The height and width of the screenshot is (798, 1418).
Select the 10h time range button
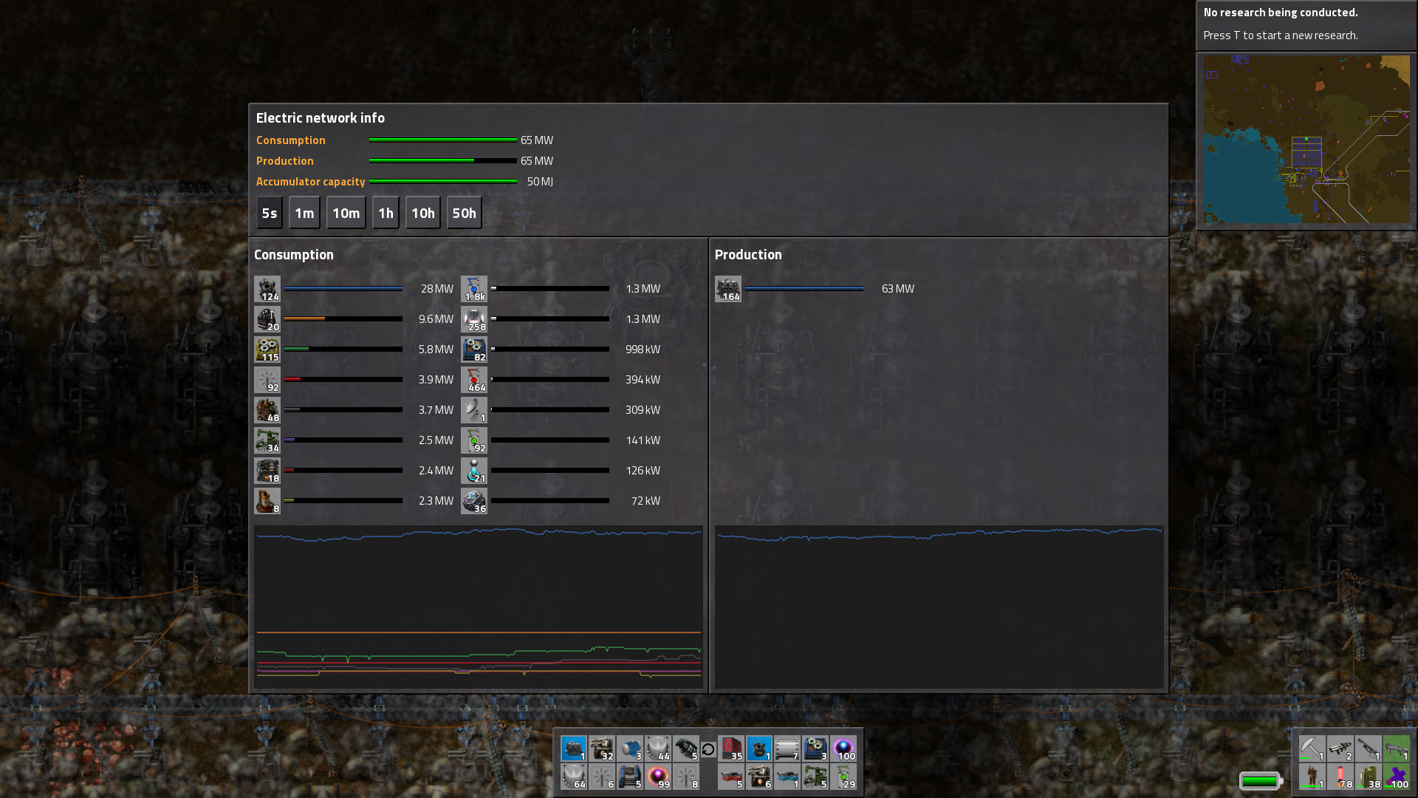[x=423, y=213]
